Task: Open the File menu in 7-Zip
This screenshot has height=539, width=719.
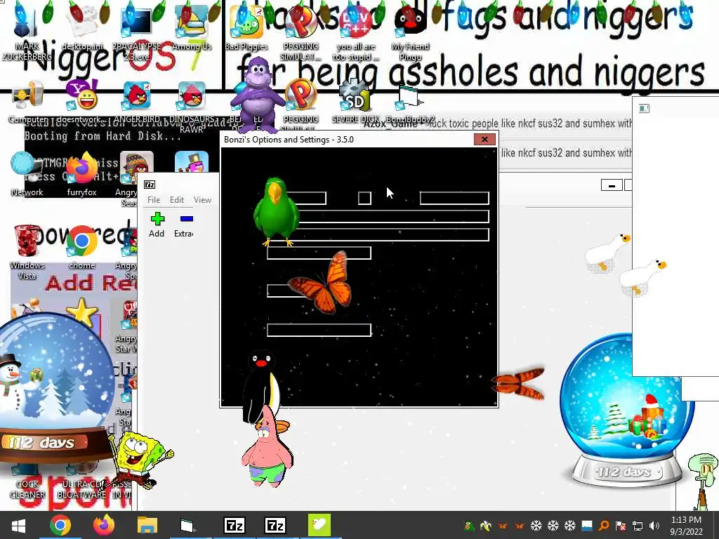Action: 154,200
